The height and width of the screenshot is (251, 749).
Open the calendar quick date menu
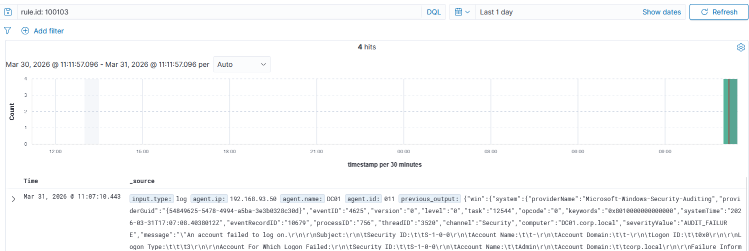click(x=462, y=12)
